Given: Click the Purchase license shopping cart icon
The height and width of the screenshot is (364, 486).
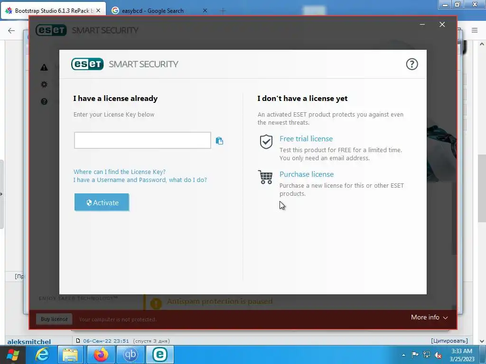Looking at the screenshot, I should [265, 177].
